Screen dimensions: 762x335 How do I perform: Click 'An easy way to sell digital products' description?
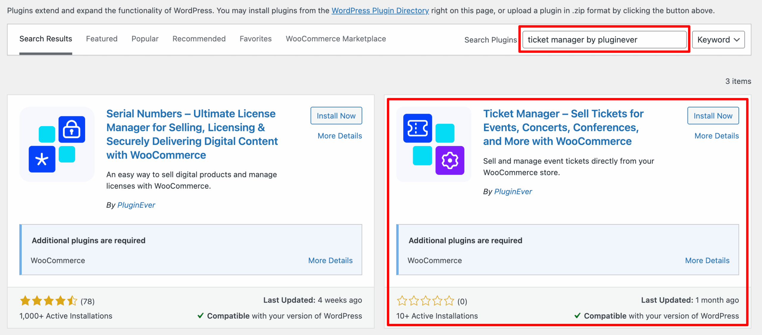click(192, 180)
